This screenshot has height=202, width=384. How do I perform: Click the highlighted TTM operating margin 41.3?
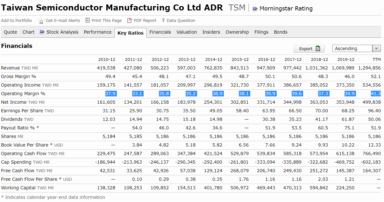376,94
